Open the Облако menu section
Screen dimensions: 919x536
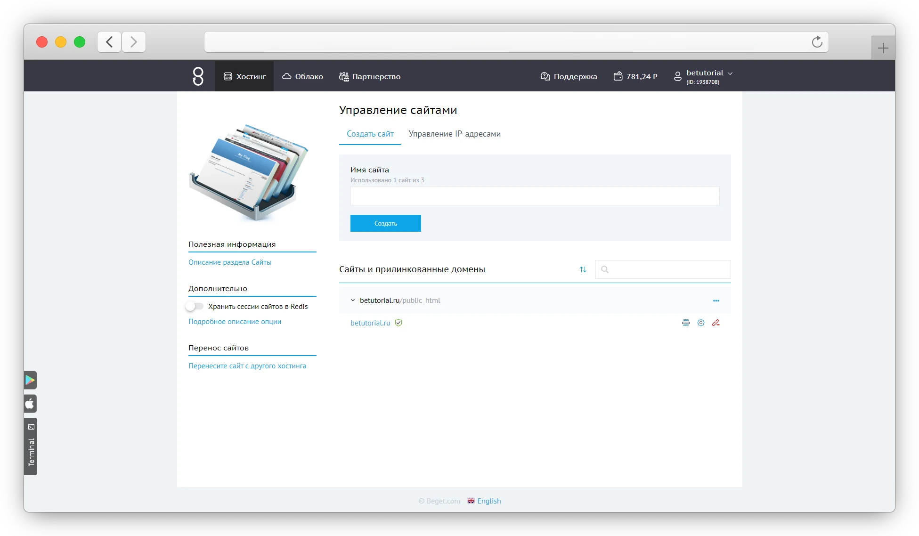302,76
